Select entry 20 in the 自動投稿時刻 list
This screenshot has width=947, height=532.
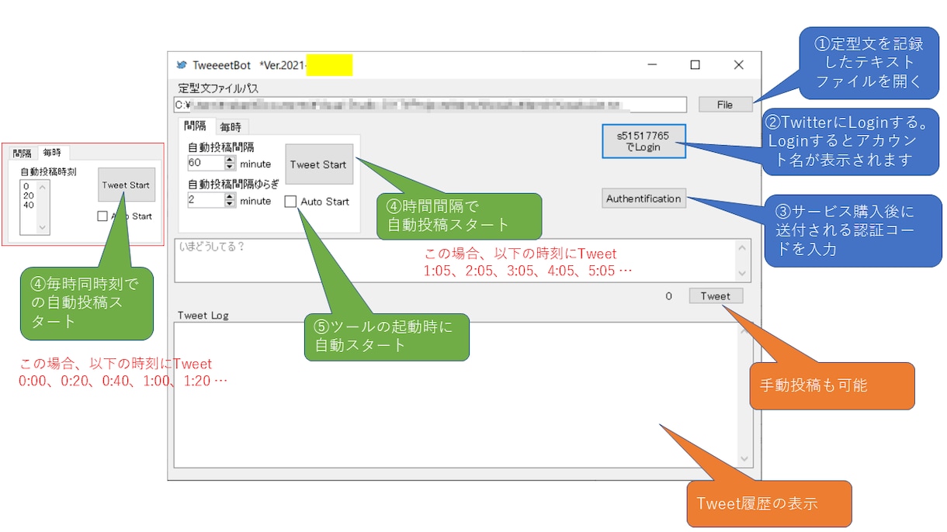(28, 195)
